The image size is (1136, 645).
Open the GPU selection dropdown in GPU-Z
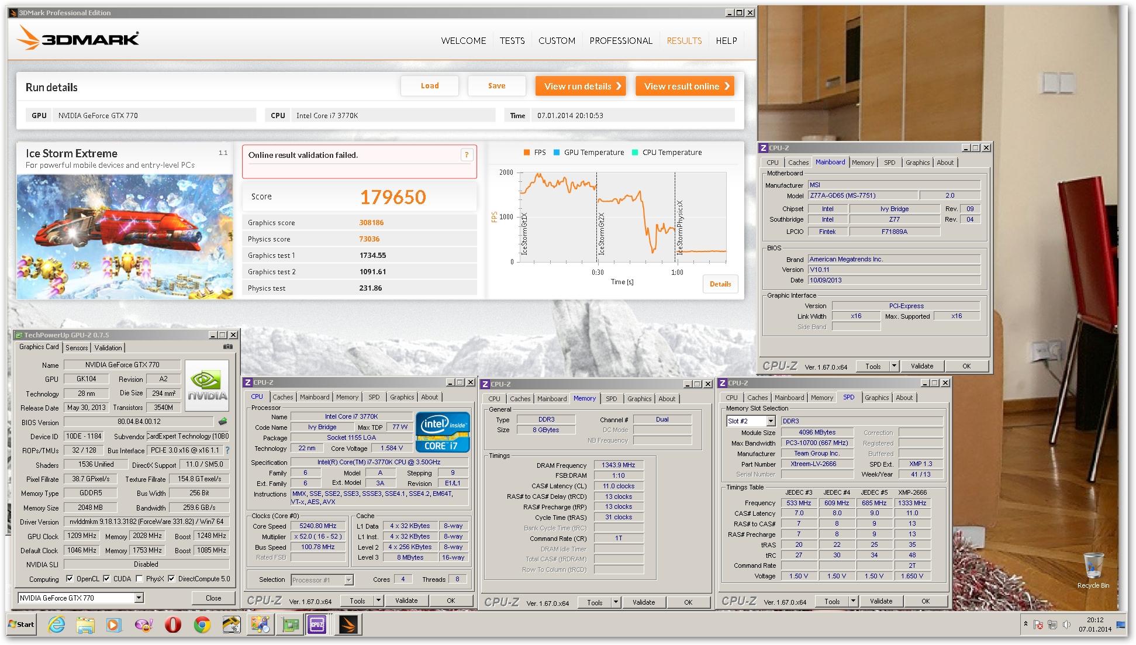(139, 598)
